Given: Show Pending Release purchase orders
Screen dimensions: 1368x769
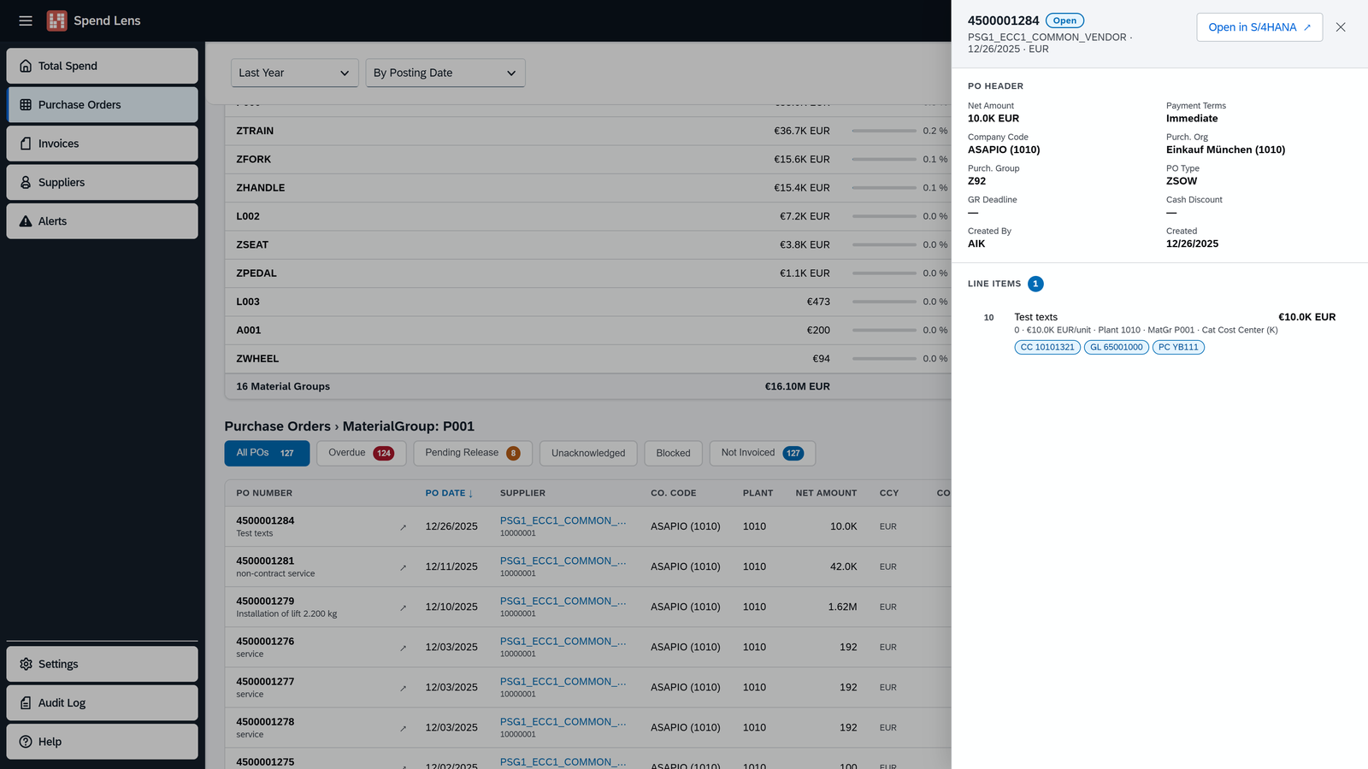Looking at the screenshot, I should (x=473, y=453).
